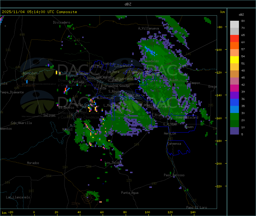256x216 pixels.
Task: Click the 'A_Villanueva' map label
Action: click(x=148, y=28)
